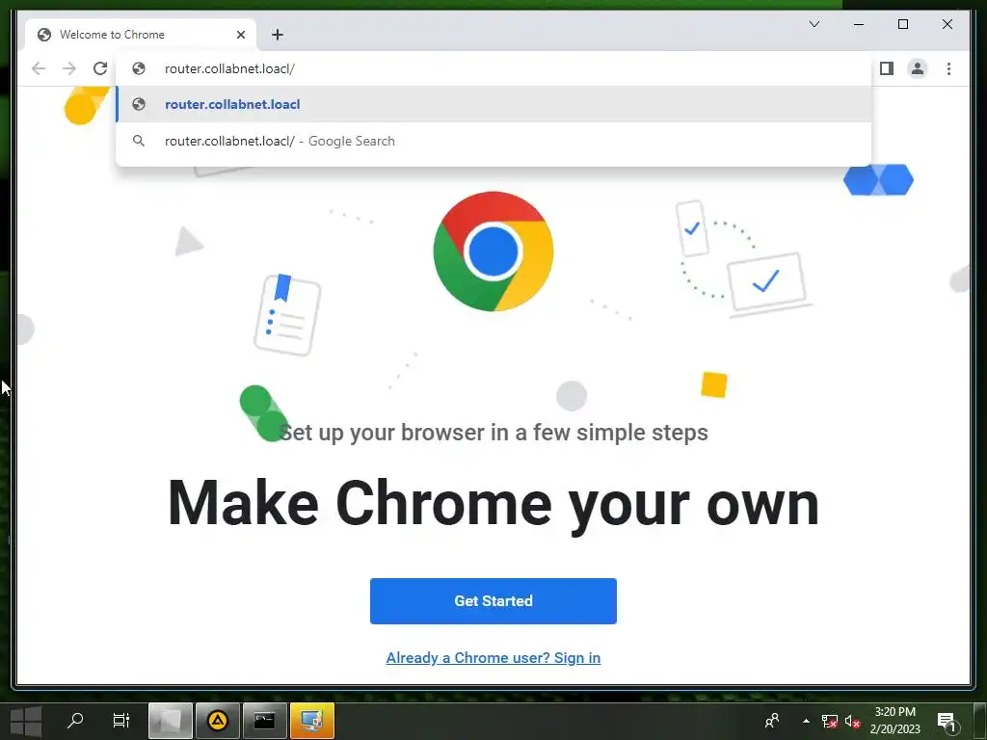Image resolution: width=987 pixels, height=740 pixels.
Task: Open the gray app on taskbar
Action: (170, 721)
